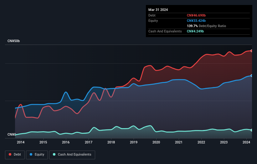Click the CN¥0 y-axis label
The image size is (257, 164).
pyautogui.click(x=12, y=134)
